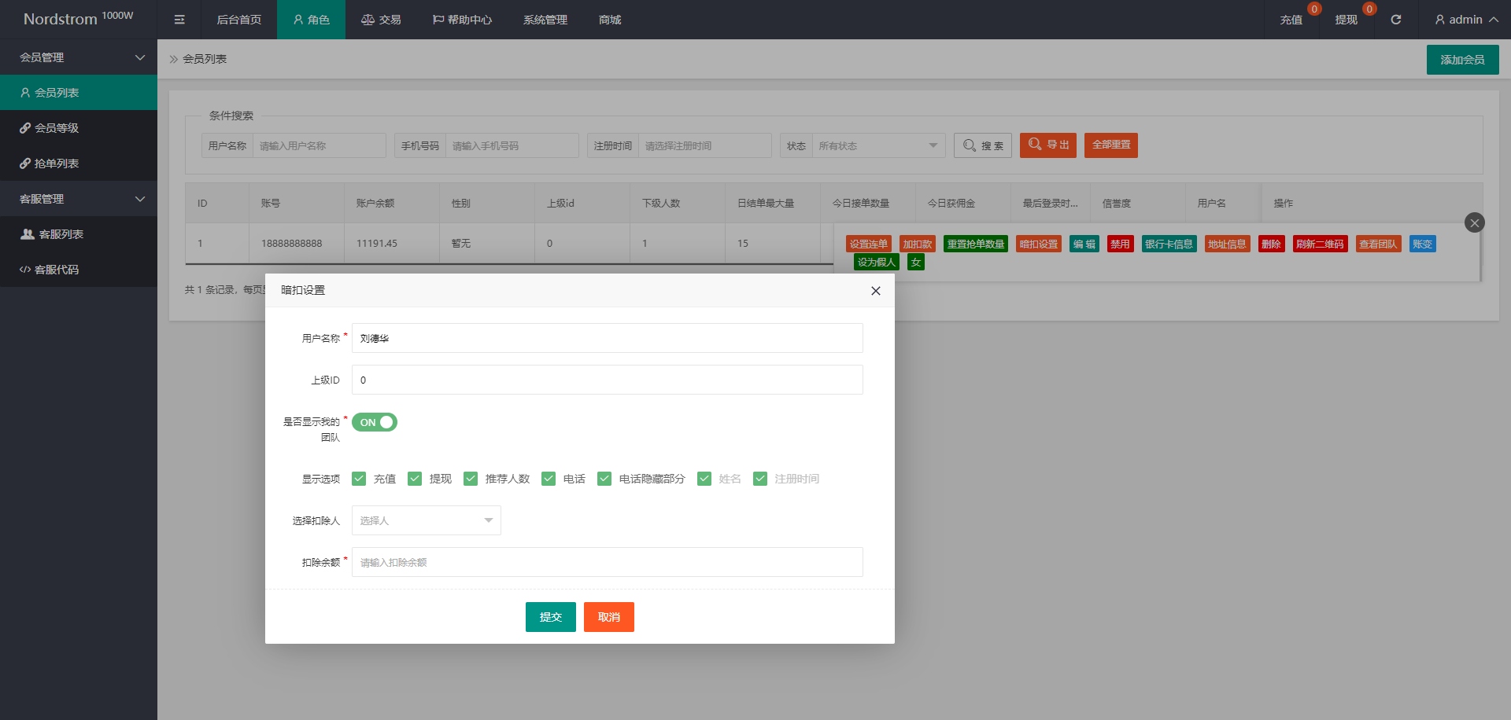Dismiss the action buttons popup panel

coord(1474,222)
